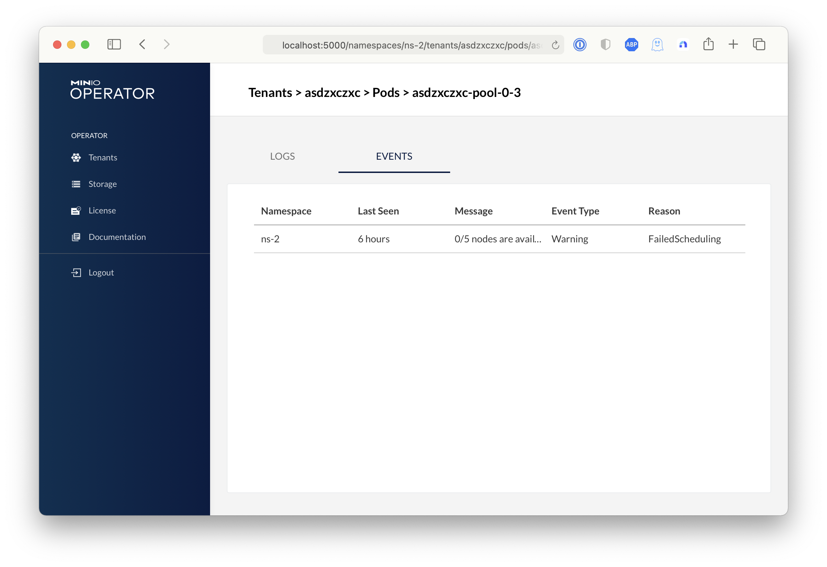
Task: Click the OPERATOR section label in sidebar
Action: (89, 136)
